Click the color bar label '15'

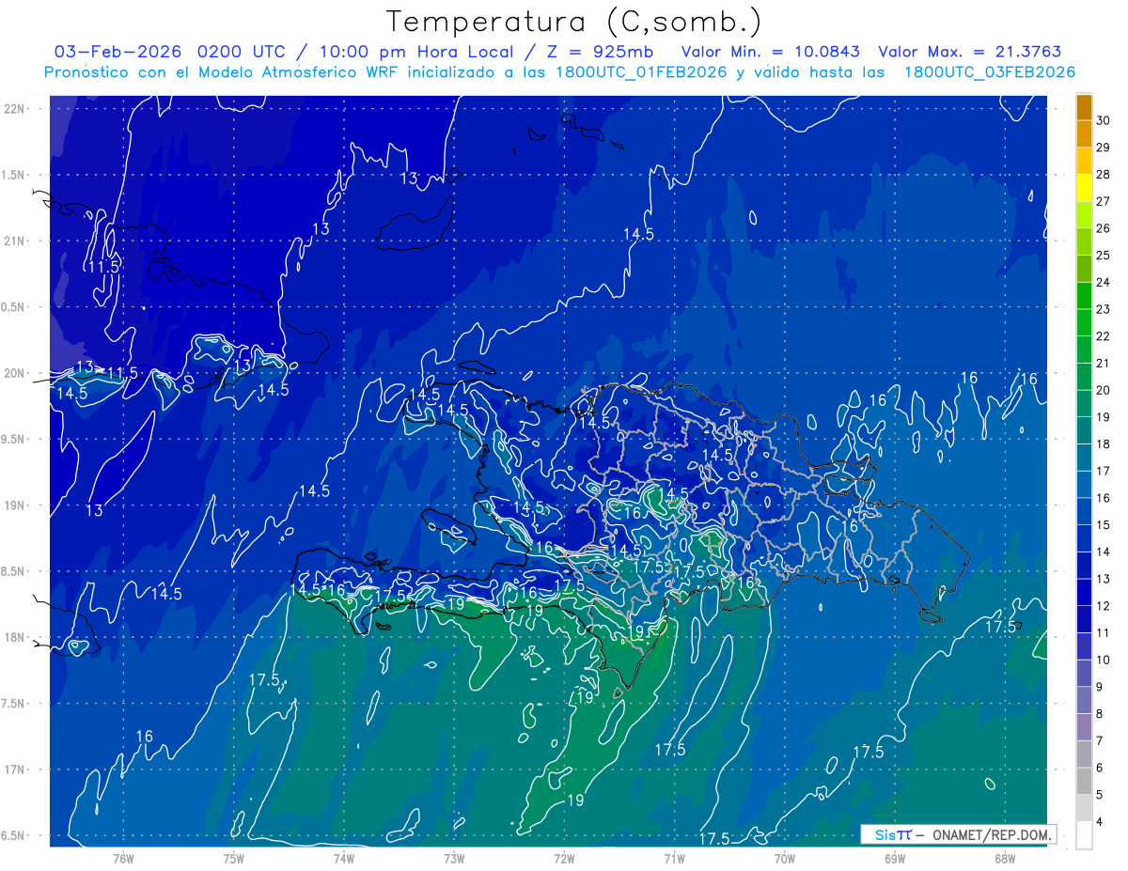pos(1103,524)
